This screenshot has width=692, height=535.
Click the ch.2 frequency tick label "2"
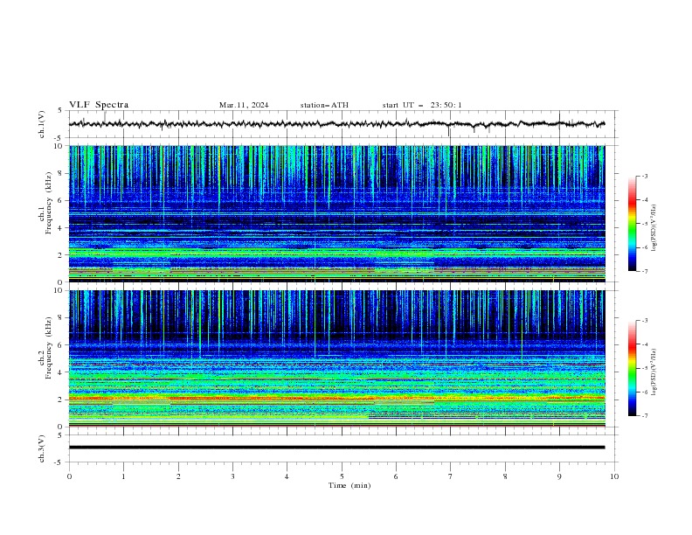click(x=62, y=400)
